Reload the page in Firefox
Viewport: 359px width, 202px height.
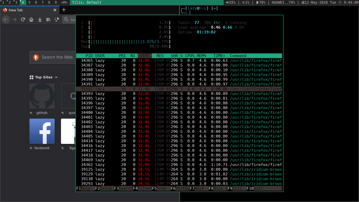click(x=23, y=19)
